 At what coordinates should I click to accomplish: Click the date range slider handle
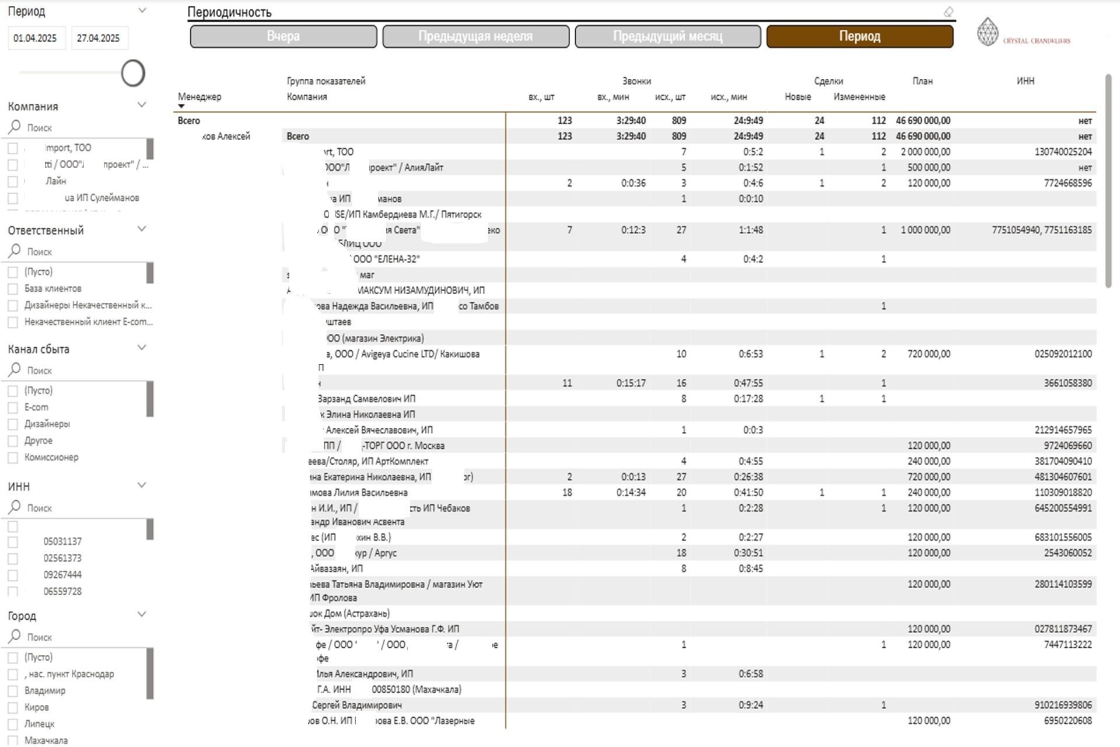(133, 74)
